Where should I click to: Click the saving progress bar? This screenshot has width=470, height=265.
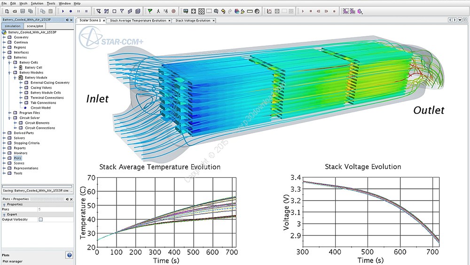37,186
